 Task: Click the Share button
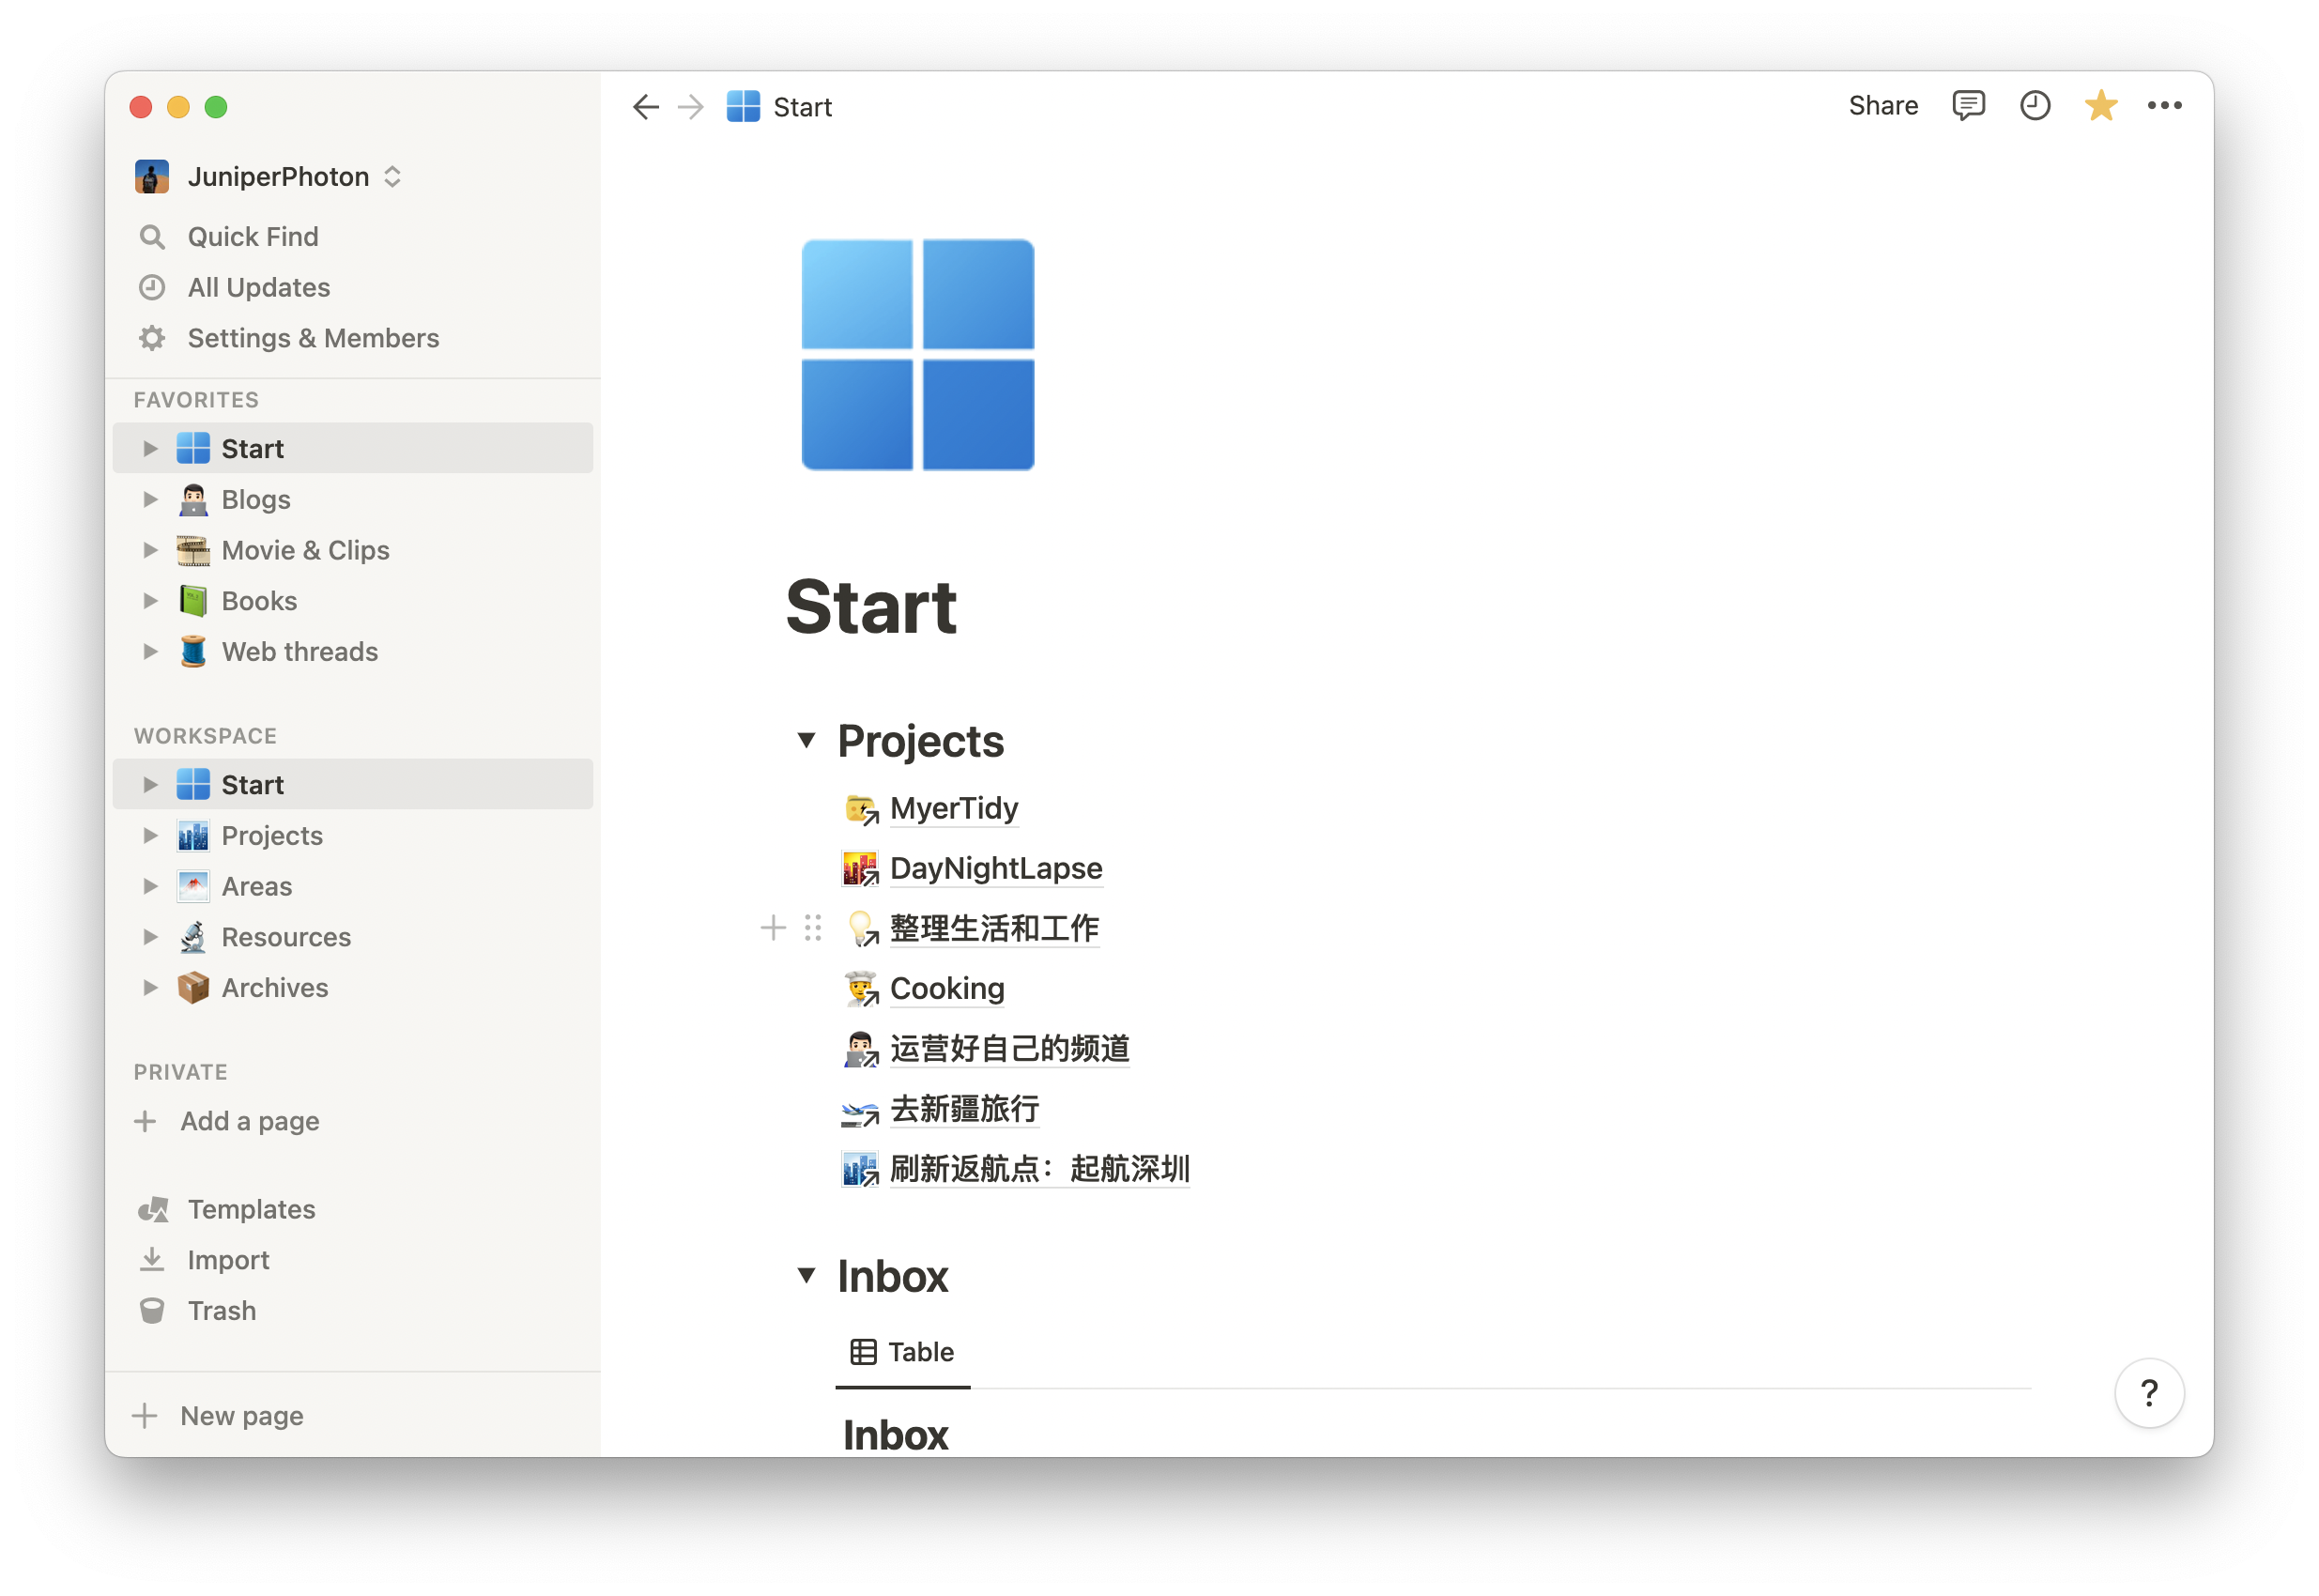point(1882,106)
